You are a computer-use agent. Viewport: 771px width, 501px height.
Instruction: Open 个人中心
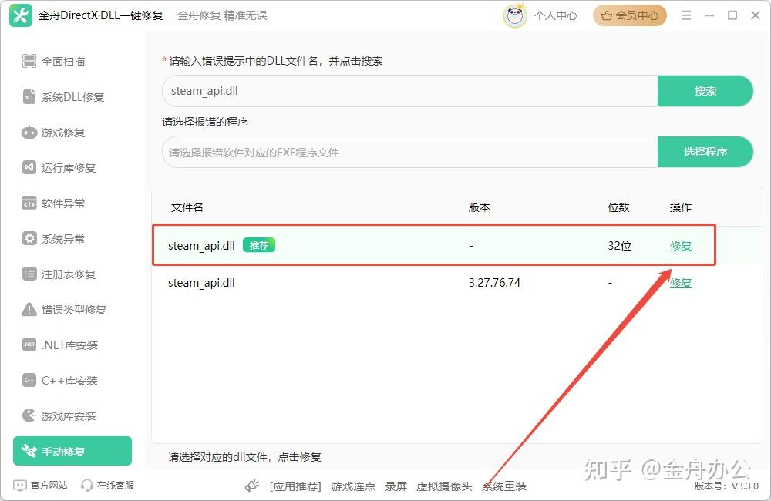tap(556, 15)
